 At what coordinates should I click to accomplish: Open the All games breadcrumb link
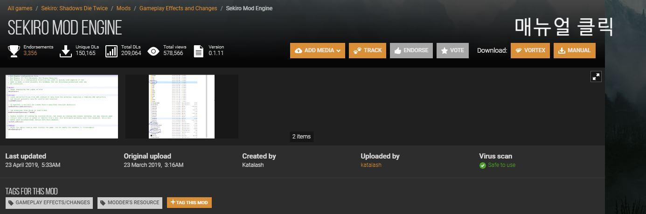(21, 8)
